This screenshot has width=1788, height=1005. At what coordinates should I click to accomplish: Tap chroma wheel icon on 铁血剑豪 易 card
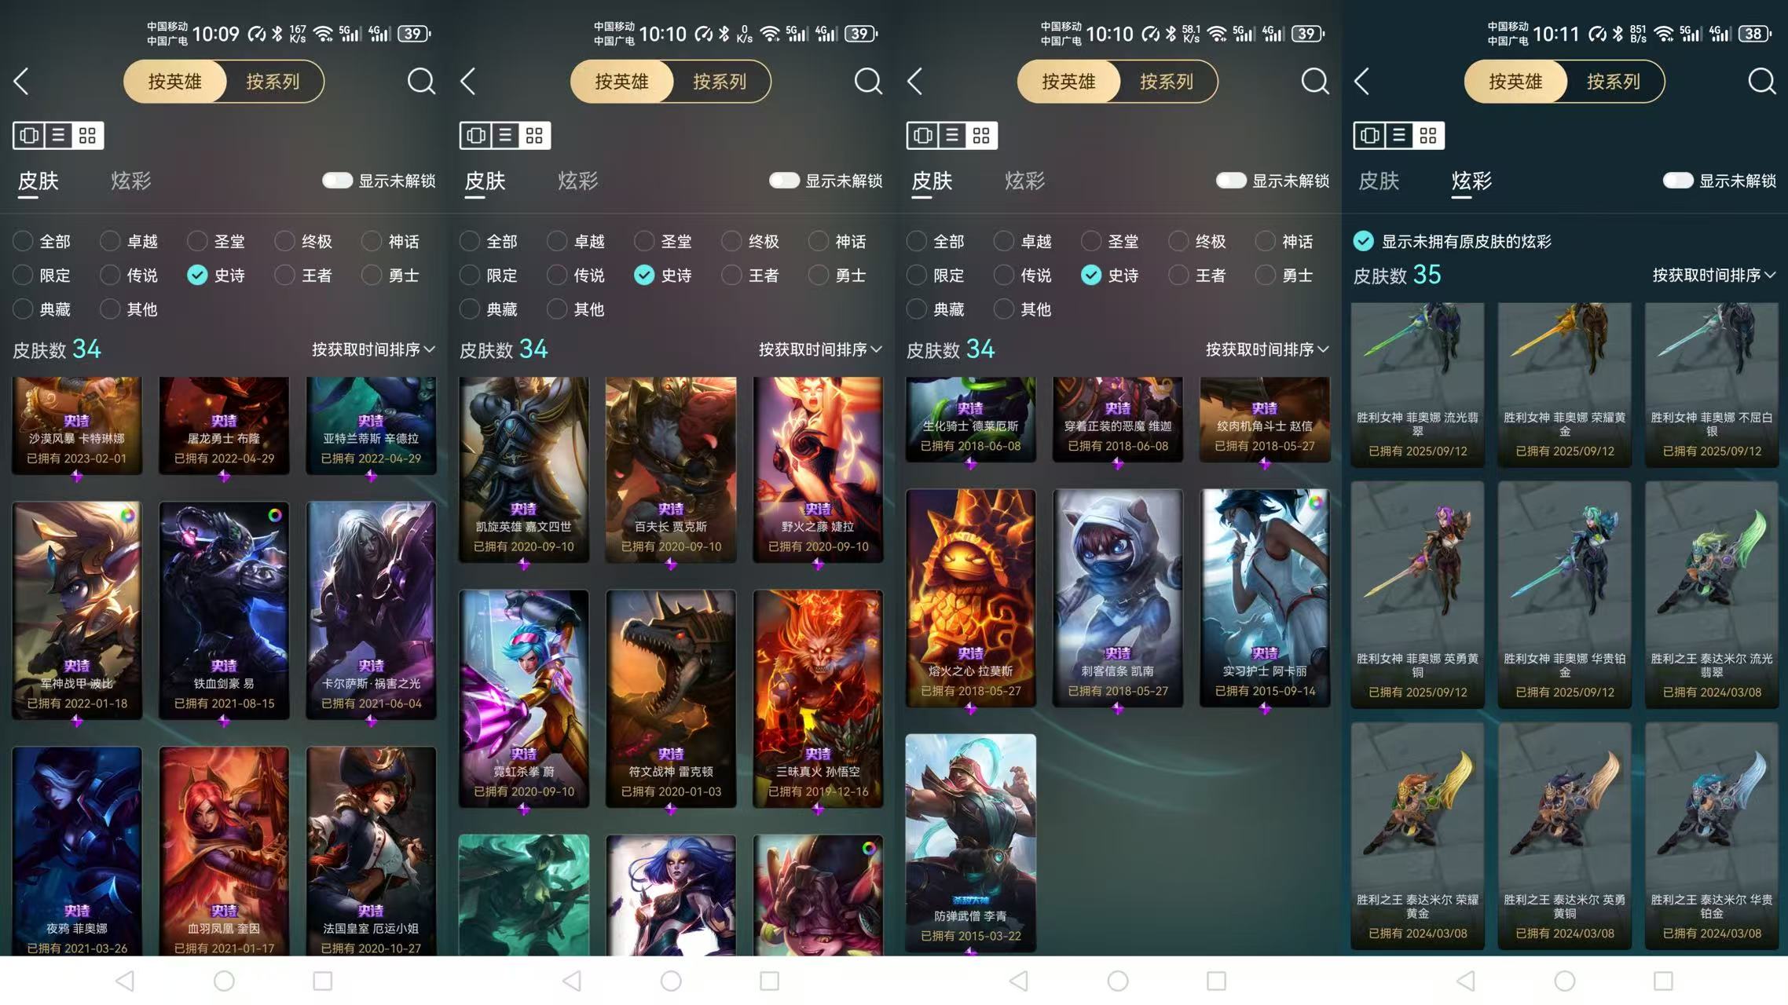pyautogui.click(x=275, y=515)
